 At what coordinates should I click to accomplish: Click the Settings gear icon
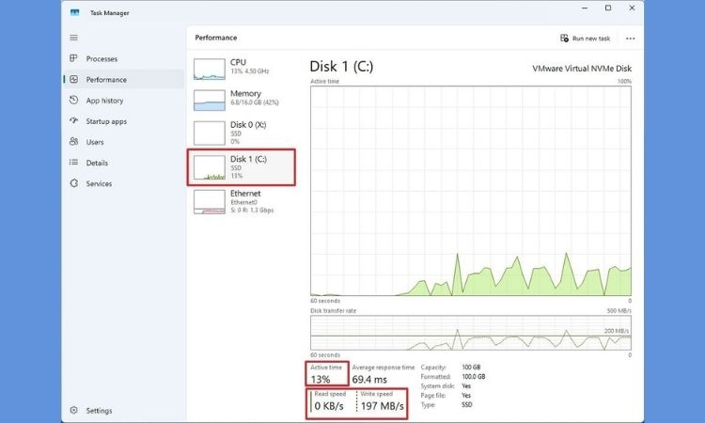tap(73, 410)
